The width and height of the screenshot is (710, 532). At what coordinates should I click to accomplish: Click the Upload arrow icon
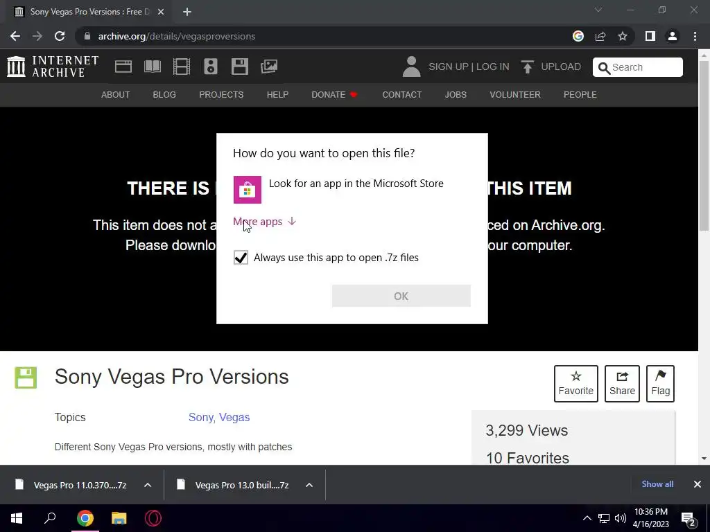[x=527, y=66]
